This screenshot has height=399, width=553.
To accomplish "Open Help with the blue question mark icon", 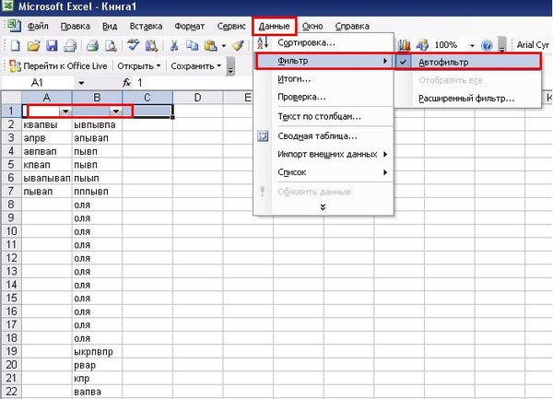I will click(x=487, y=45).
